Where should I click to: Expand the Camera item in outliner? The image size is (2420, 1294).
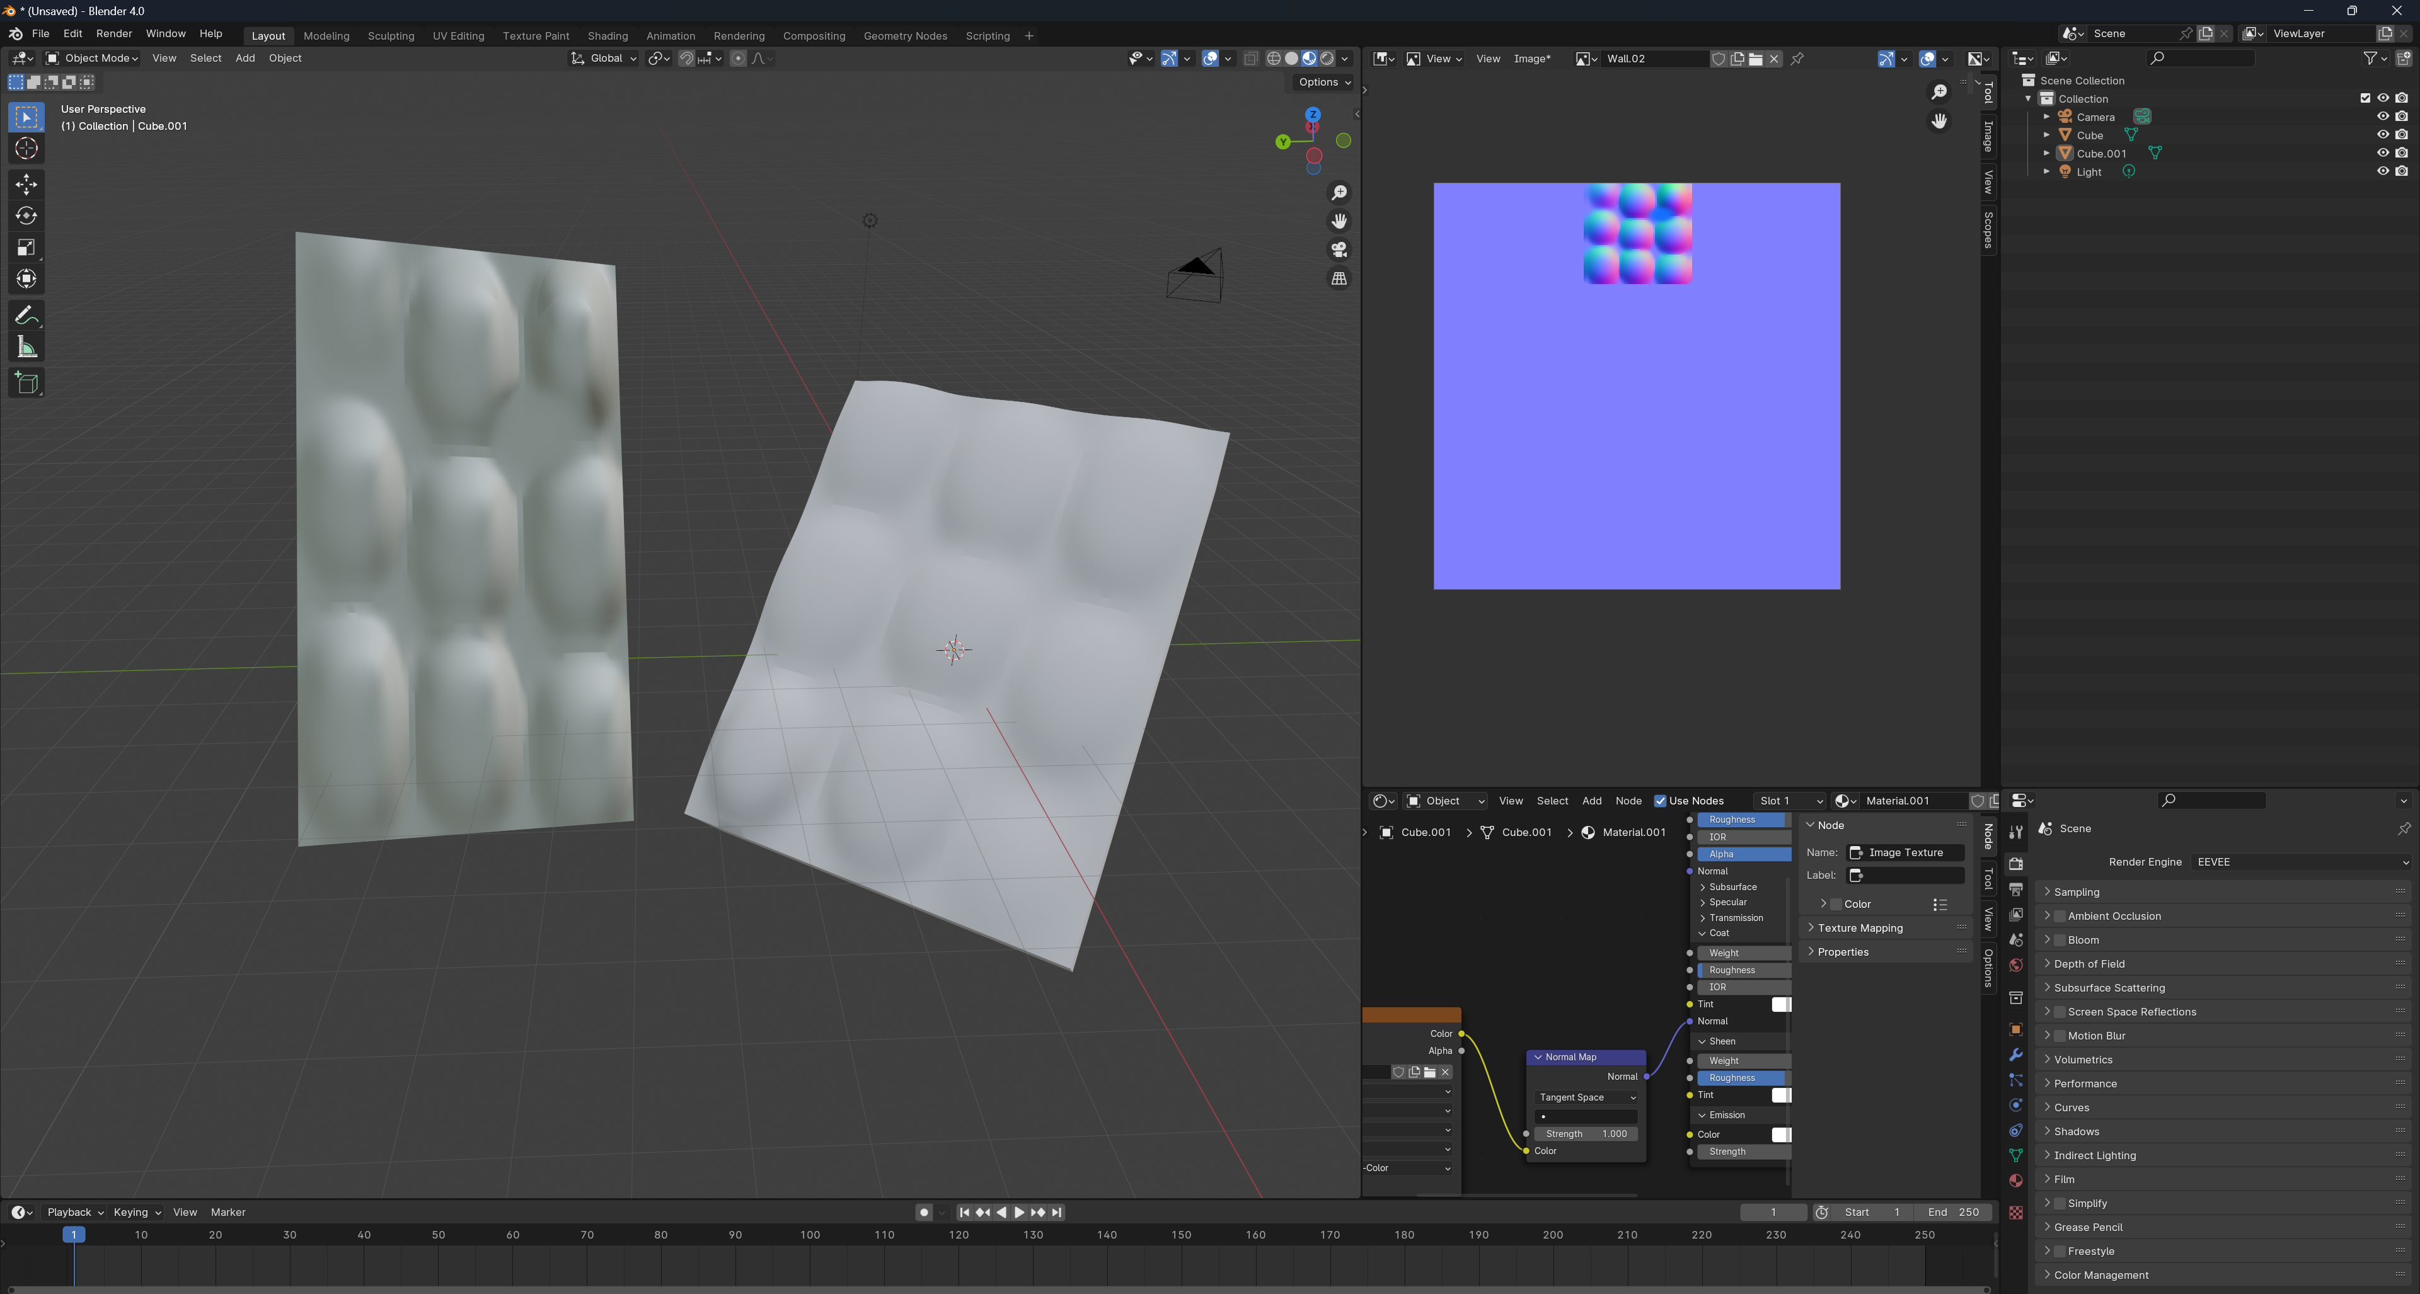tap(2047, 117)
